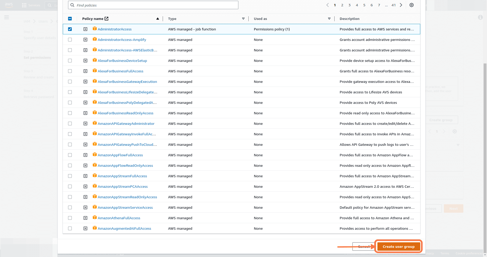Click the AmazonAthenaFullAccess policy cube icon
Image resolution: width=487 pixels, height=257 pixels.
pos(95,217)
